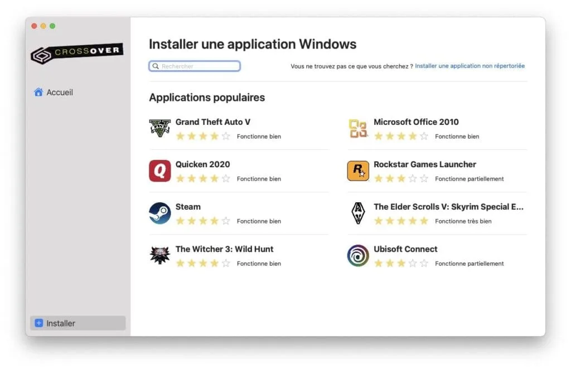Image resolution: width=571 pixels, height=370 pixels.
Task: Click the star rating for Grand Theft Auto V
Action: [203, 136]
